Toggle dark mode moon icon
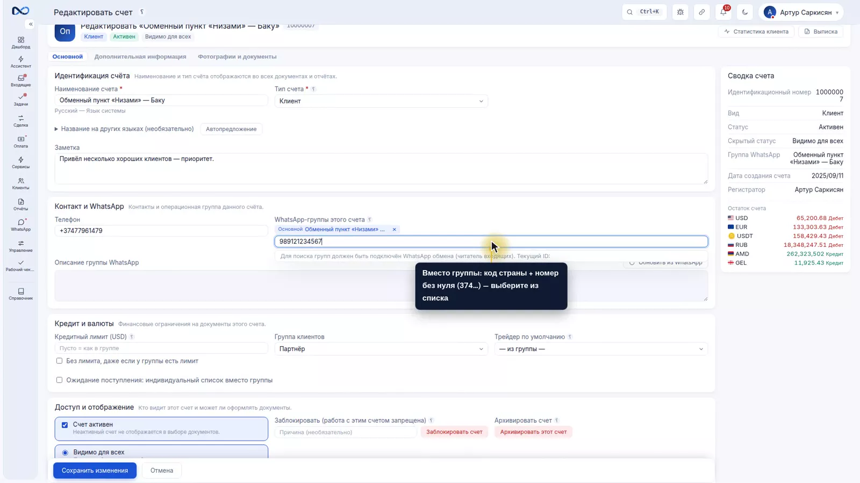This screenshot has width=860, height=483. (x=745, y=12)
